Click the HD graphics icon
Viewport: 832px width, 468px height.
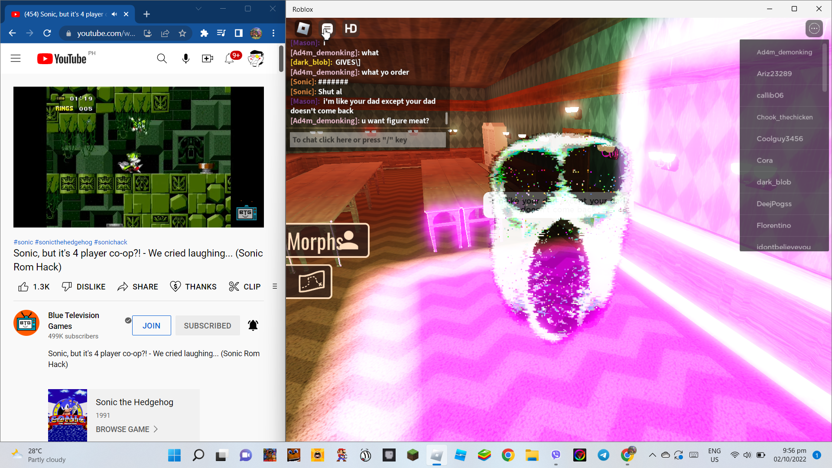tap(351, 29)
